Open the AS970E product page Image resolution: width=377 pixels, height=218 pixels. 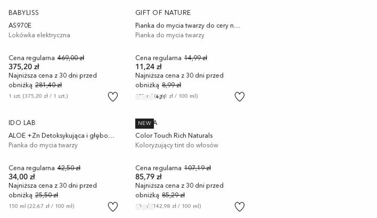click(x=20, y=25)
